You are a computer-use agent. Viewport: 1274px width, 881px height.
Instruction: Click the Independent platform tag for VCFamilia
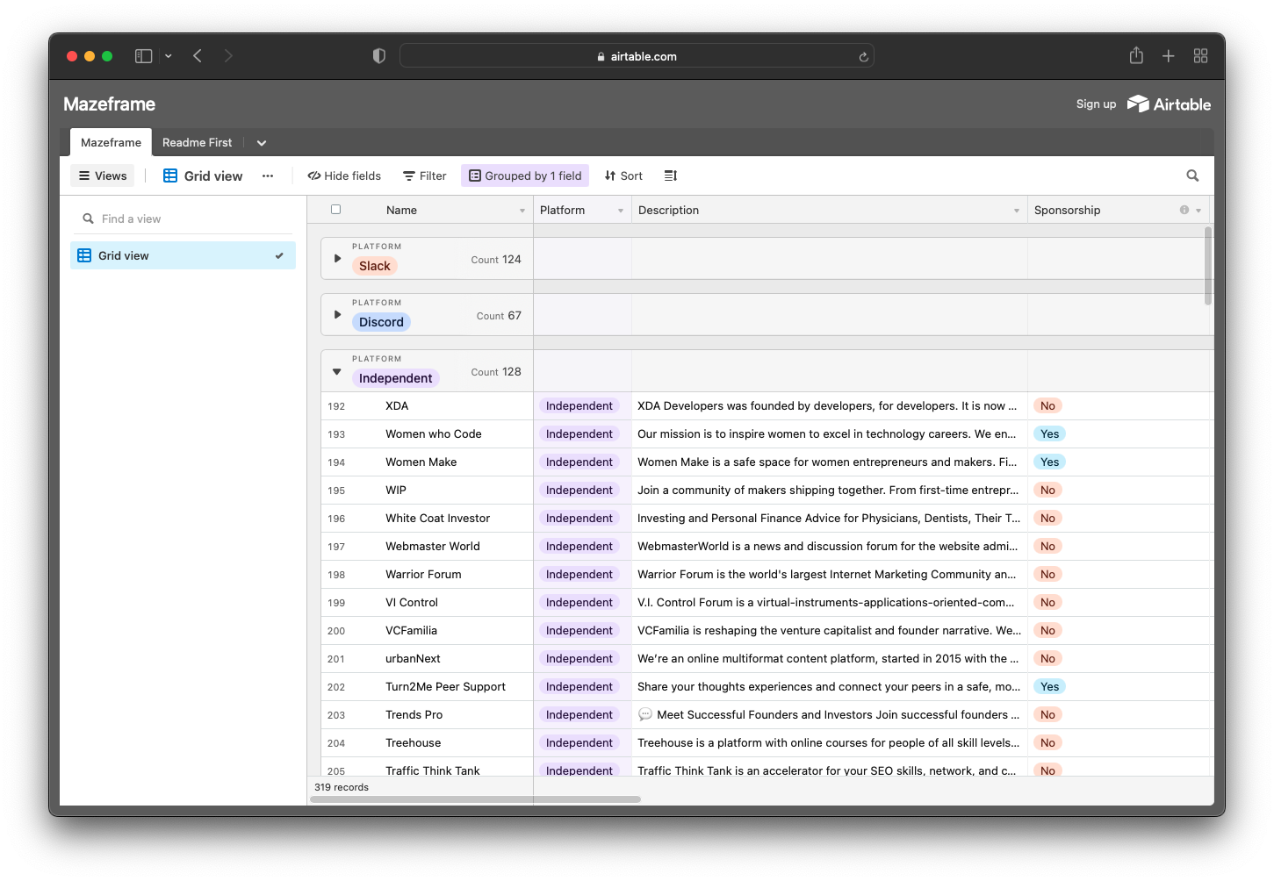[579, 631]
